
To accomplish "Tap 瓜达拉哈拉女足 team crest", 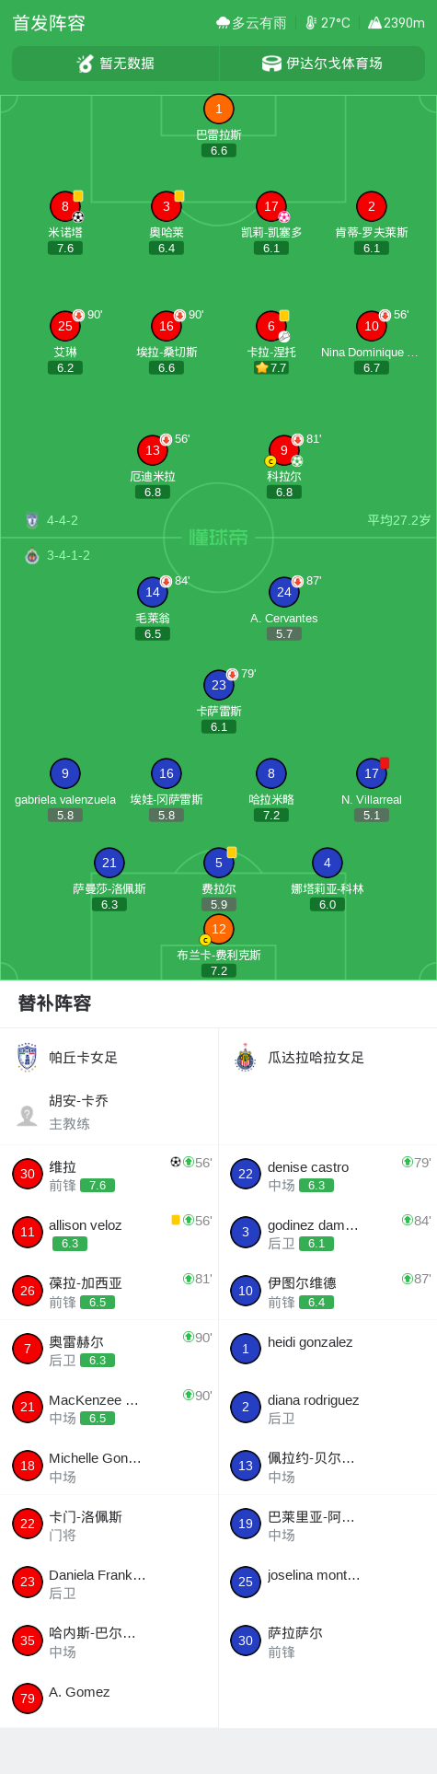I will pyautogui.click(x=245, y=1058).
